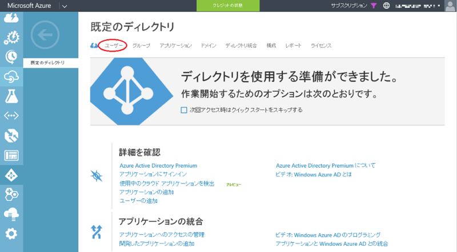Image resolution: width=457 pixels, height=252 pixels.
Task: Open the settings gear sidebar icon
Action: pyautogui.click(x=11, y=234)
